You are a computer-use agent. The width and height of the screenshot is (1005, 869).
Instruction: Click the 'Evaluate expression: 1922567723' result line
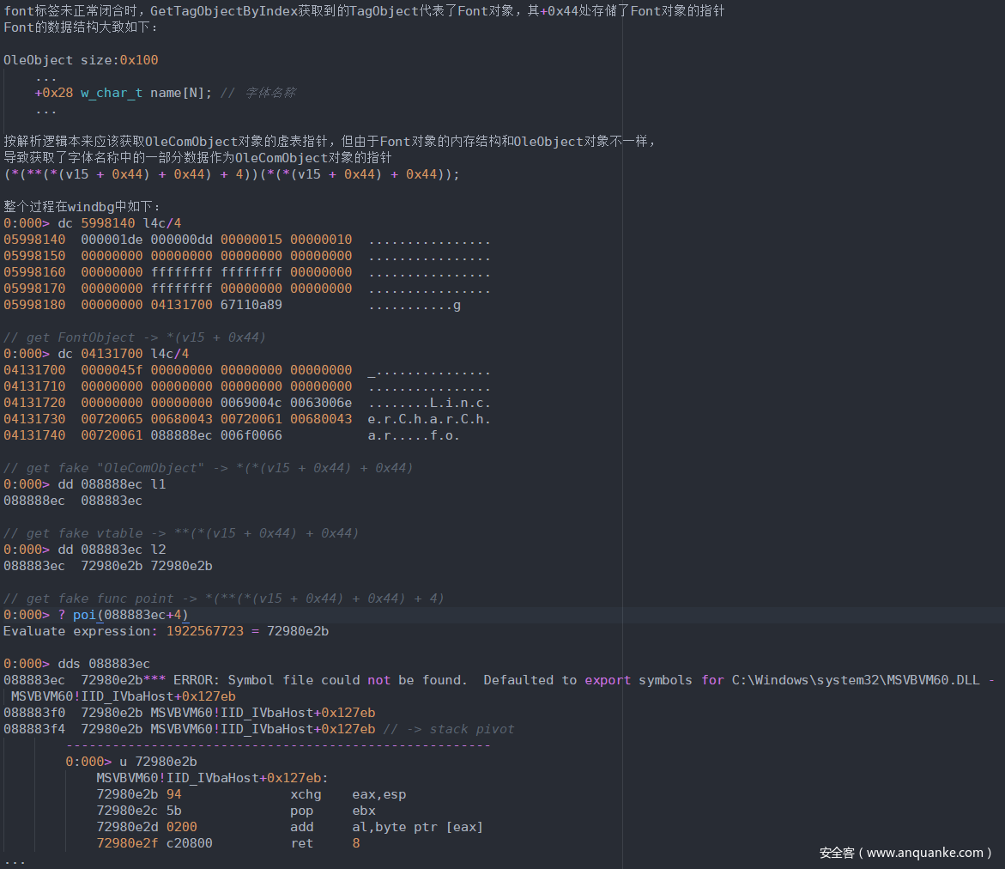tap(166, 631)
